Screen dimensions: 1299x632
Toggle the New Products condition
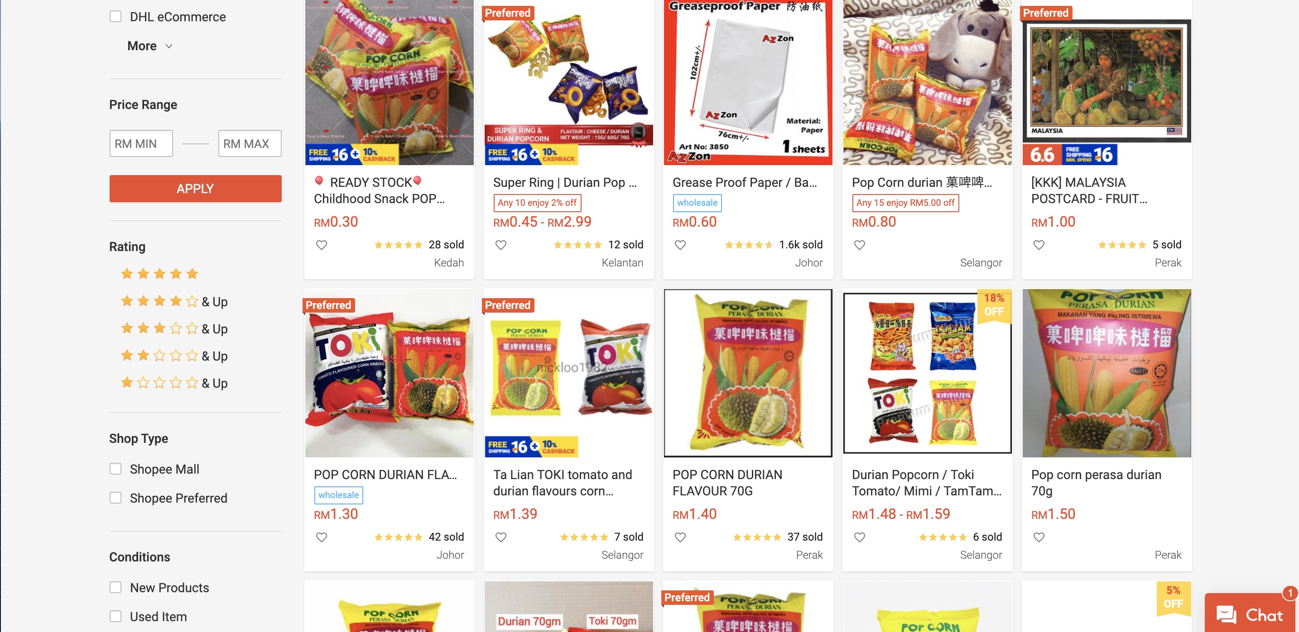115,588
